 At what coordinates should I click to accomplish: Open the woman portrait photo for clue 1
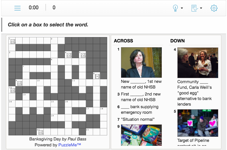[142, 62]
